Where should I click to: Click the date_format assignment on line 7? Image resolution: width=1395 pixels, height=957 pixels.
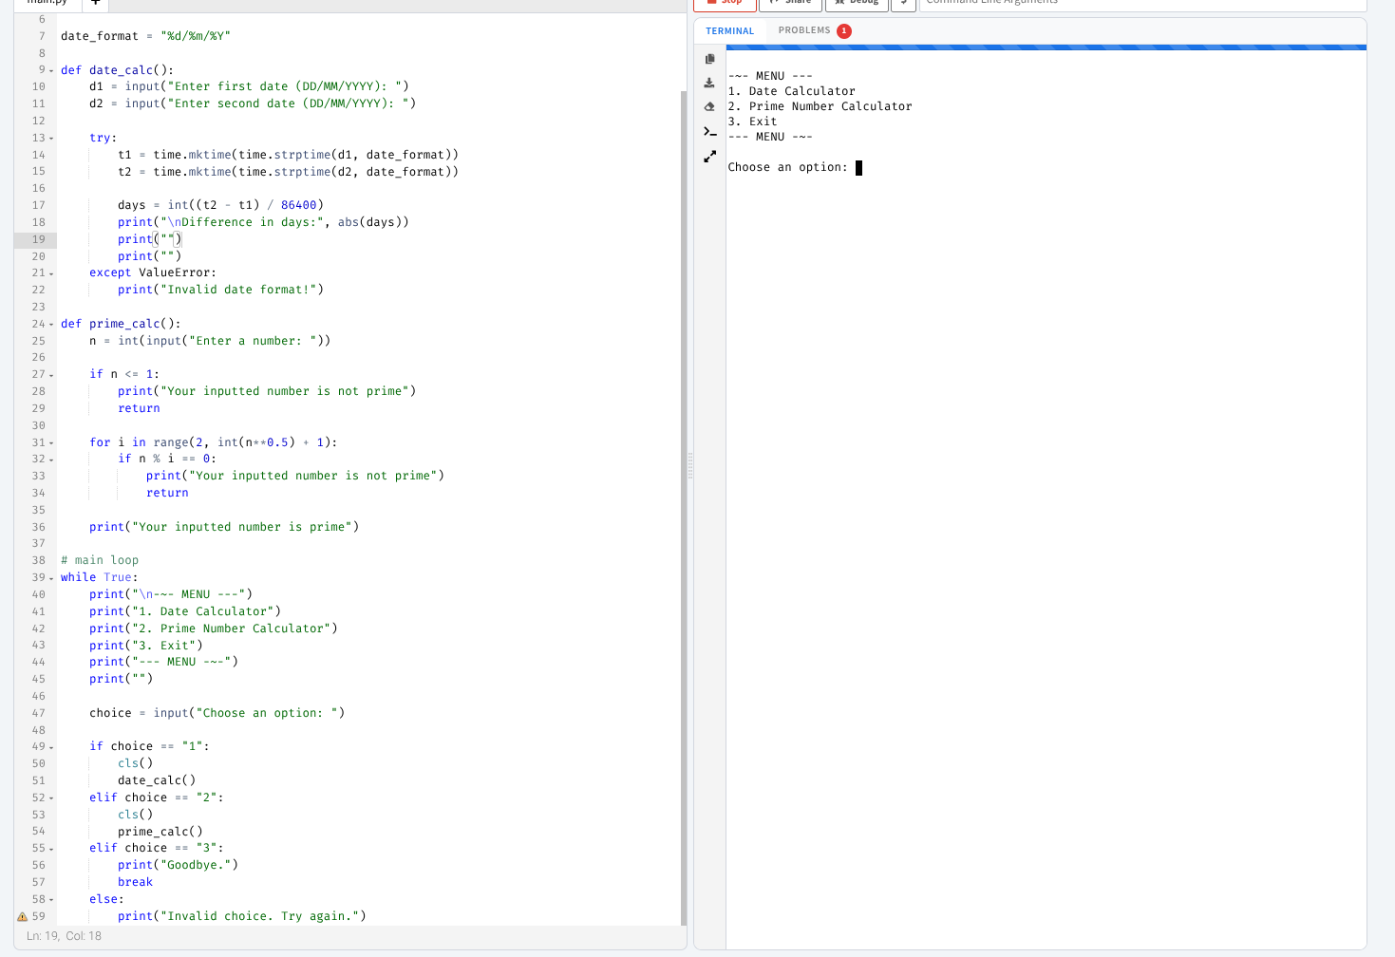point(145,36)
